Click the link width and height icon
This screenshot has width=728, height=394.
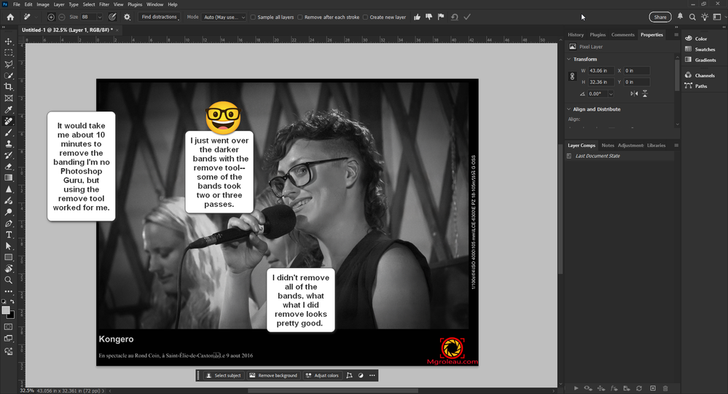[572, 76]
